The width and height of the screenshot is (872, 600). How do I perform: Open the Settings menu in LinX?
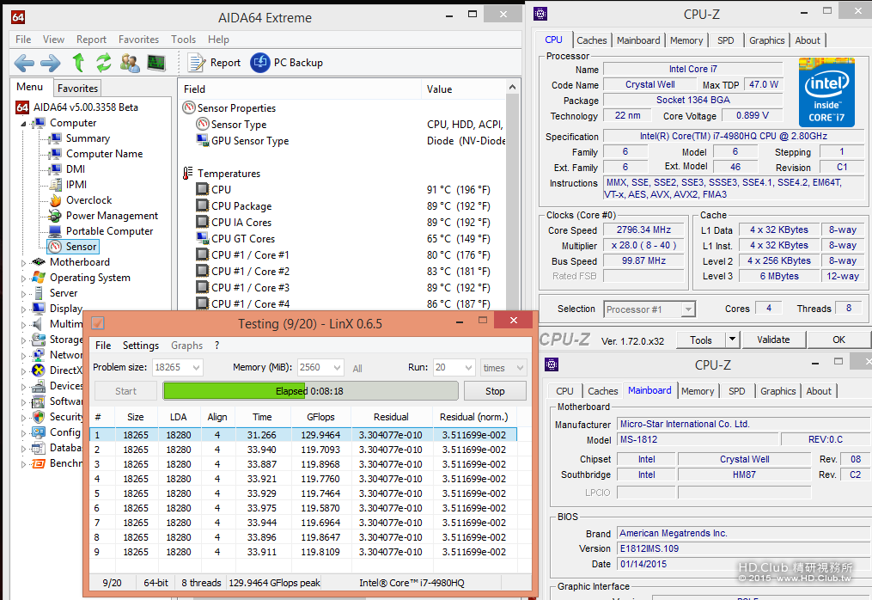pyautogui.click(x=140, y=346)
